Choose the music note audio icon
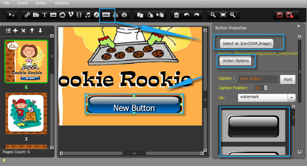 click(88, 15)
